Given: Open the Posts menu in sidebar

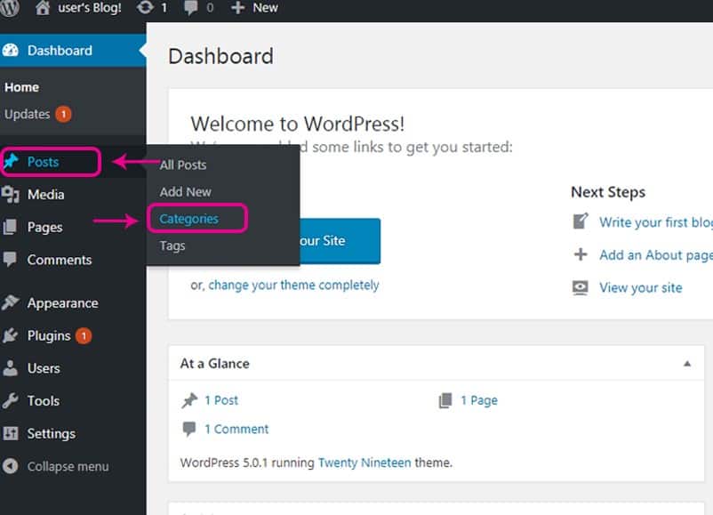Looking at the screenshot, I should (x=44, y=162).
